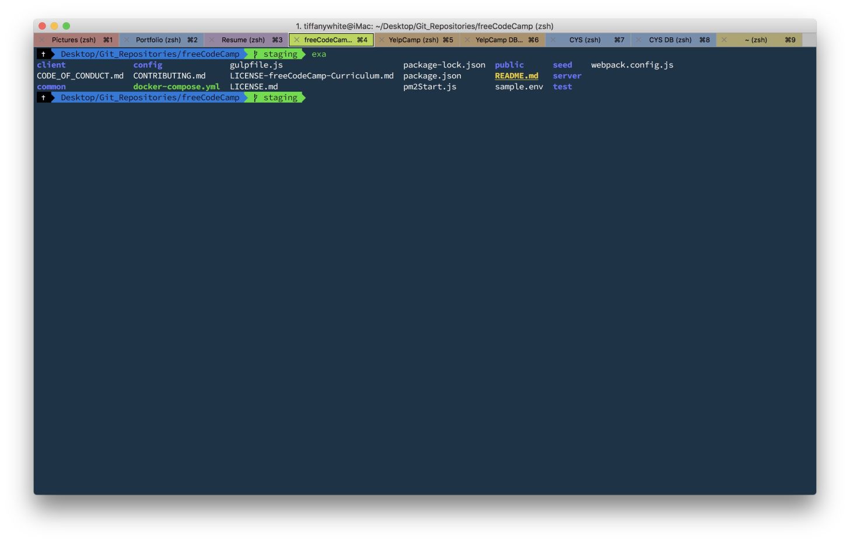Click the green zoom window button
This screenshot has height=543, width=850.
(x=66, y=26)
